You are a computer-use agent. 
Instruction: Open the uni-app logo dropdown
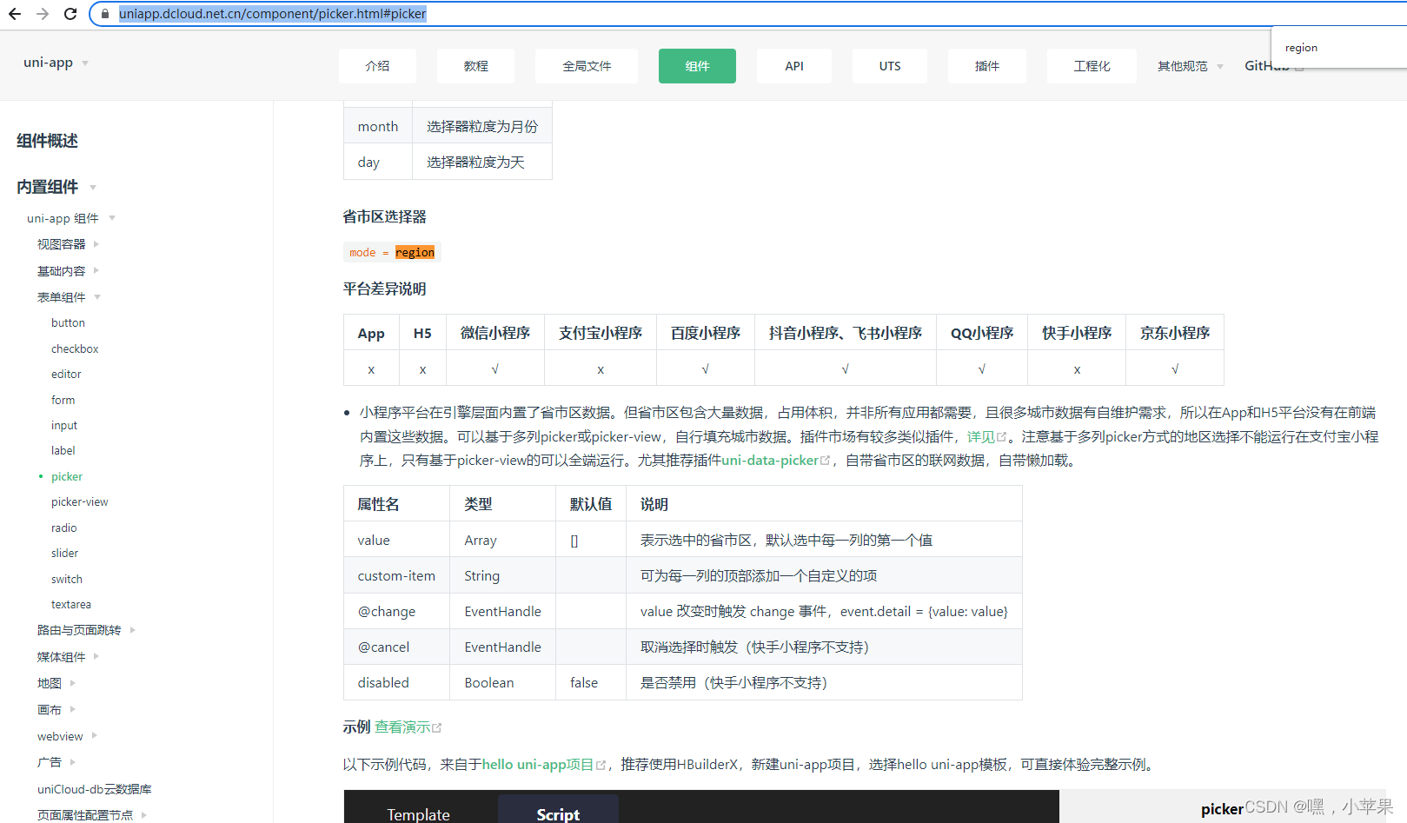(56, 63)
